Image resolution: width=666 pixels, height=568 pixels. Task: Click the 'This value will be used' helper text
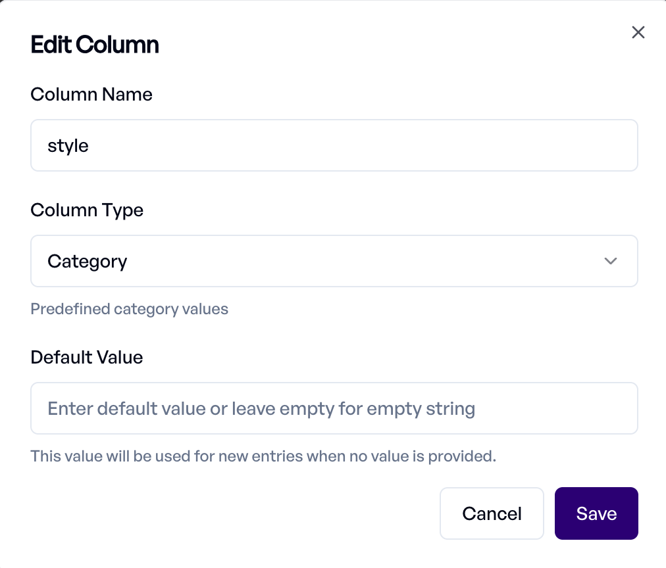tap(263, 456)
